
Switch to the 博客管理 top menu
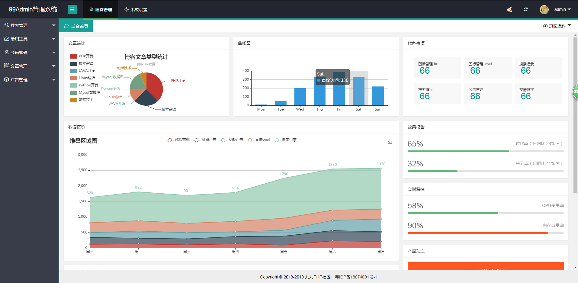(101, 10)
